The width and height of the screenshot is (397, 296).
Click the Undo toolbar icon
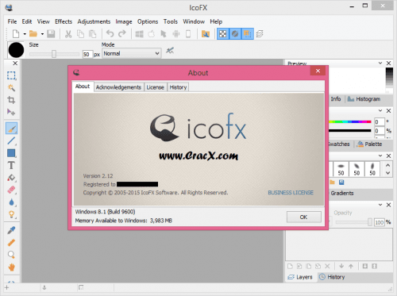[110, 34]
